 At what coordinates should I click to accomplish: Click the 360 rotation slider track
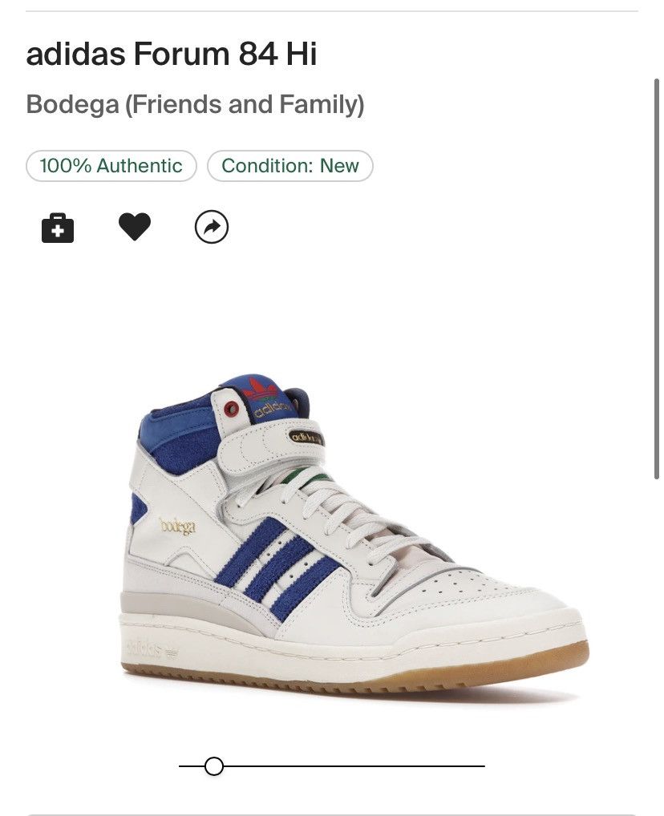click(x=332, y=766)
